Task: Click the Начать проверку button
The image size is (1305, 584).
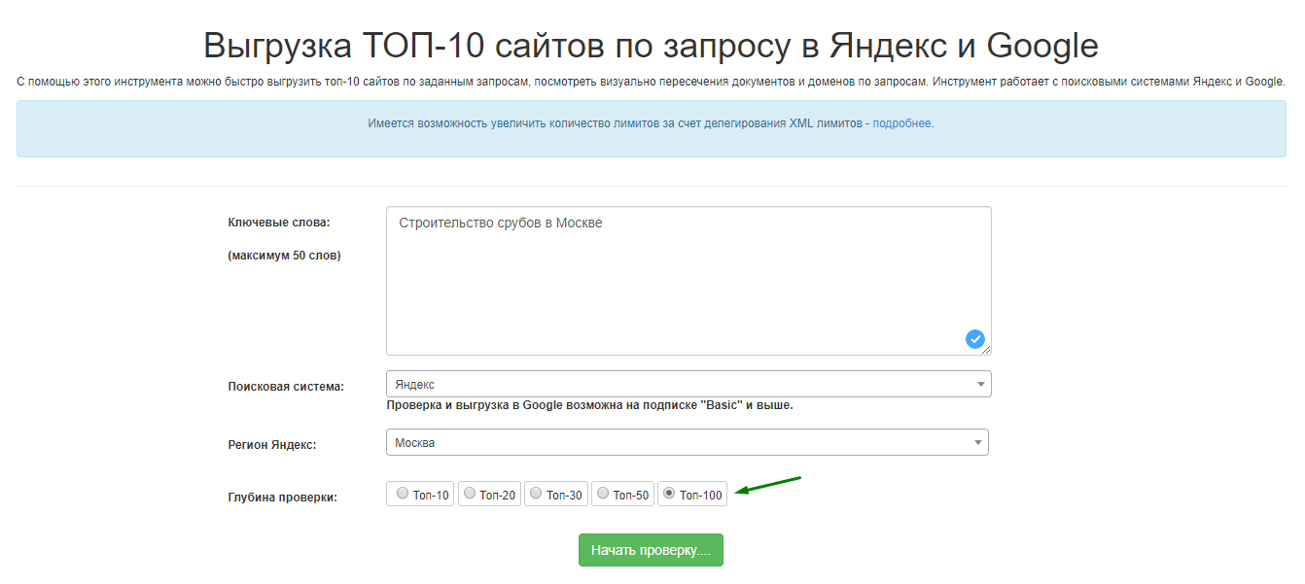Action: tap(651, 550)
